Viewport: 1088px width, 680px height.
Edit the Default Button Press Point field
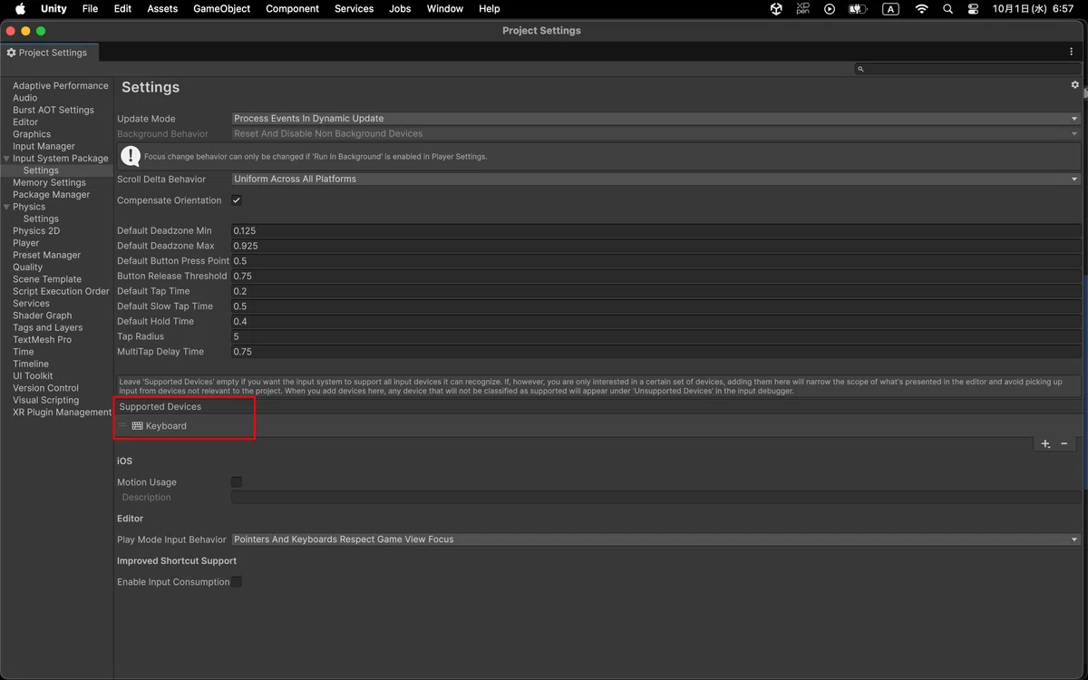click(x=656, y=261)
